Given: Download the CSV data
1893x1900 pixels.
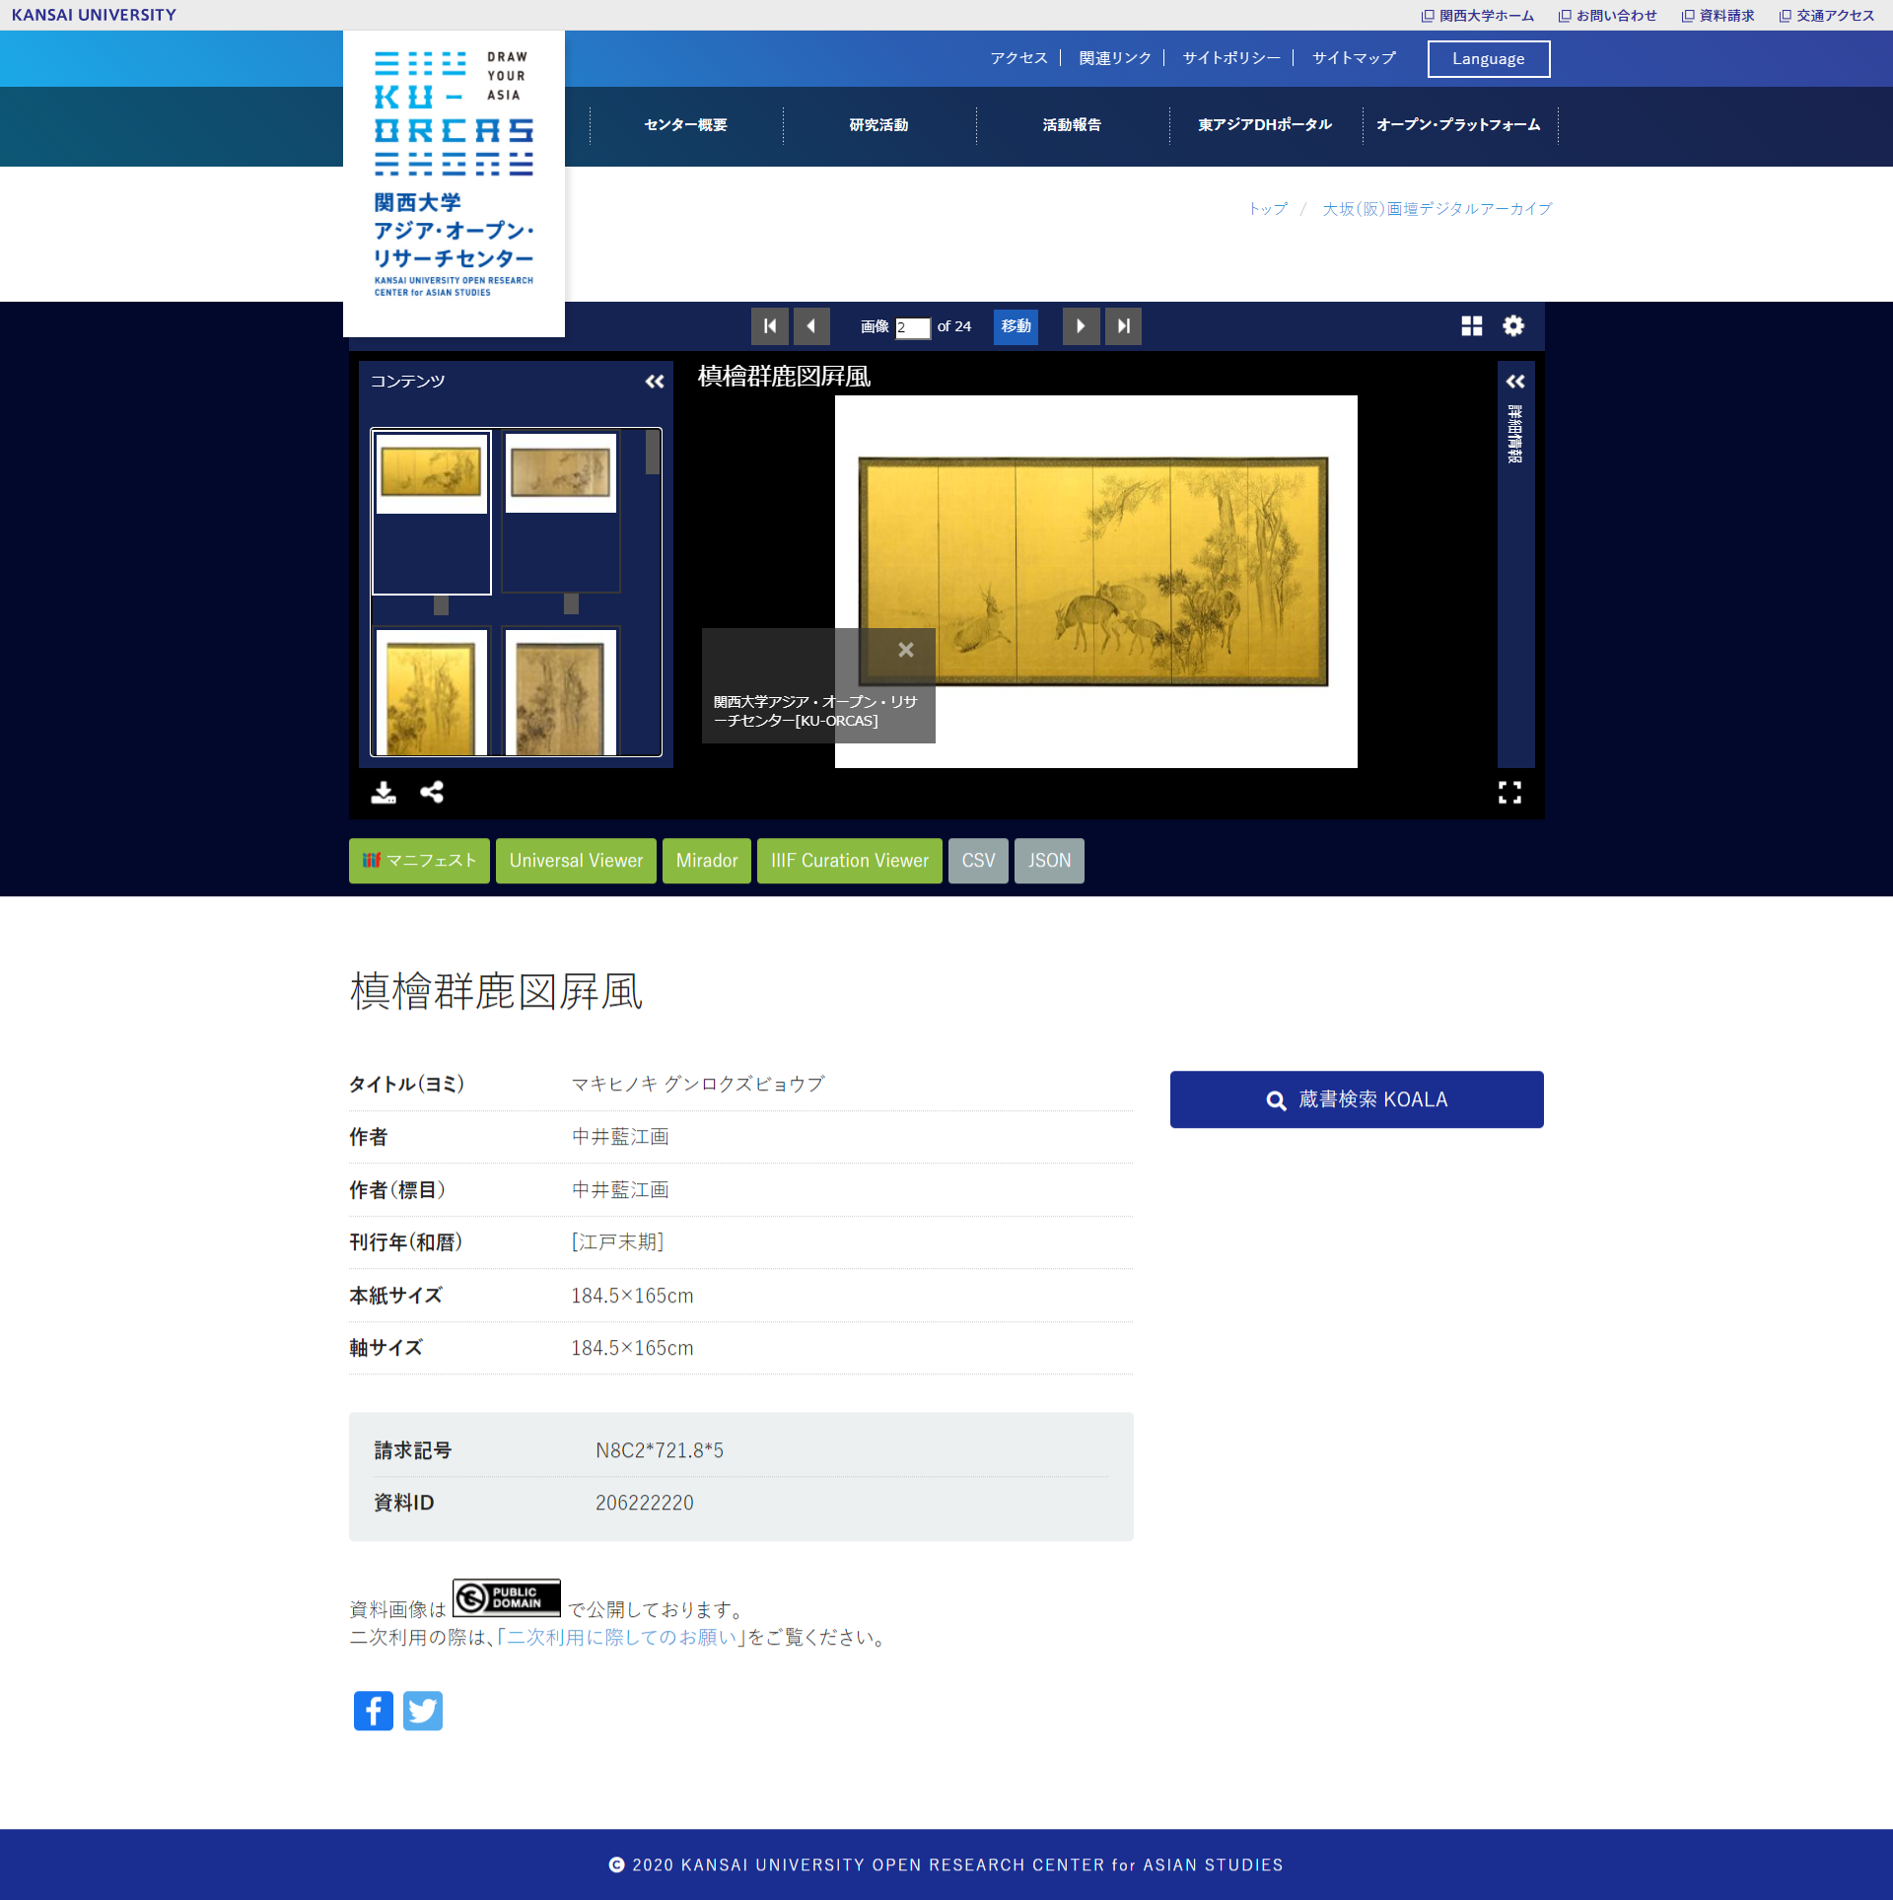Looking at the screenshot, I should pos(978,861).
